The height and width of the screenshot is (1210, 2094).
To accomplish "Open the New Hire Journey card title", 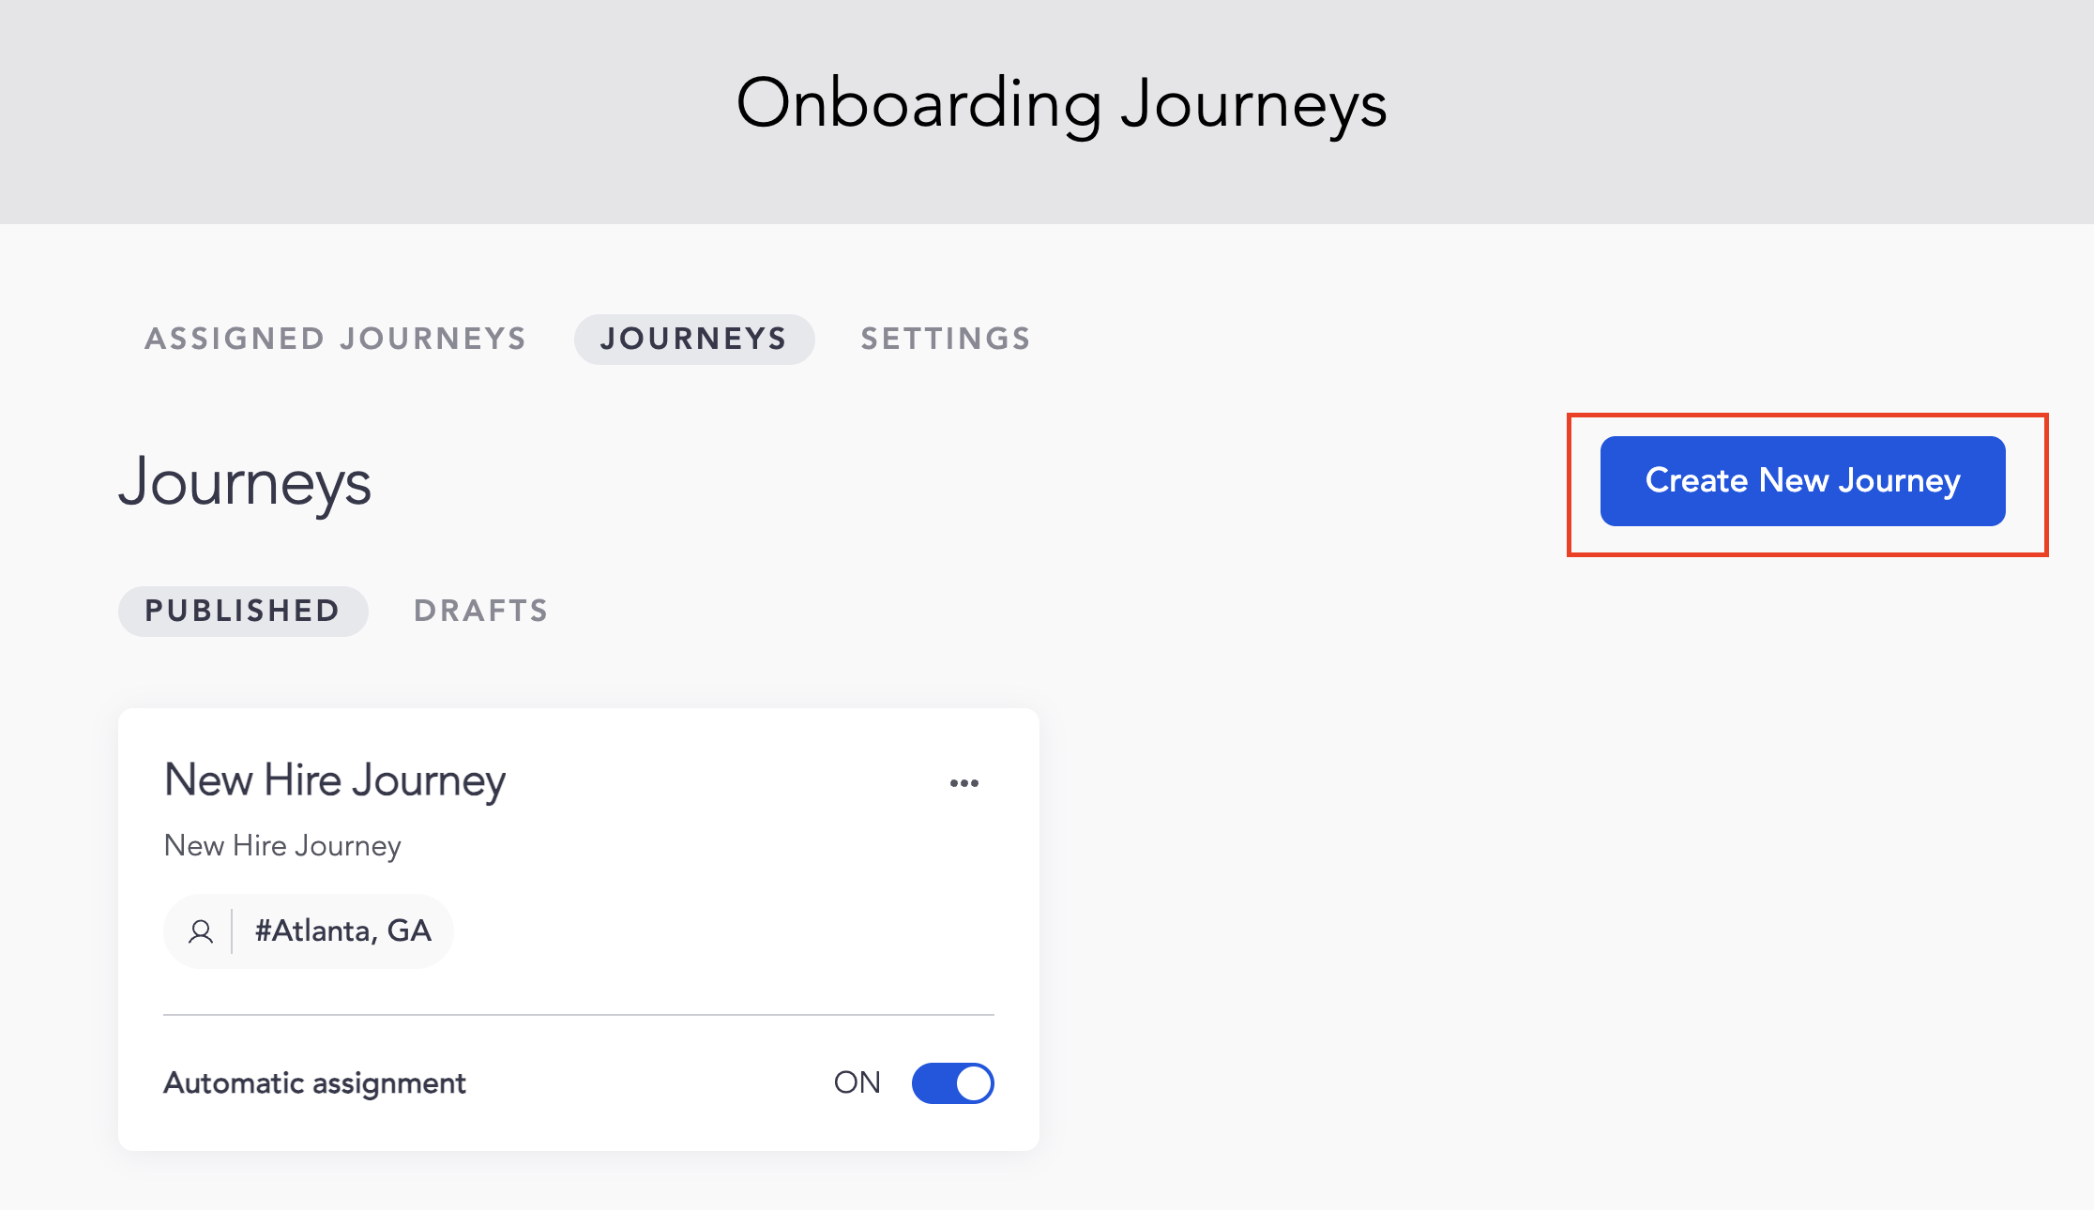I will pos(335,780).
